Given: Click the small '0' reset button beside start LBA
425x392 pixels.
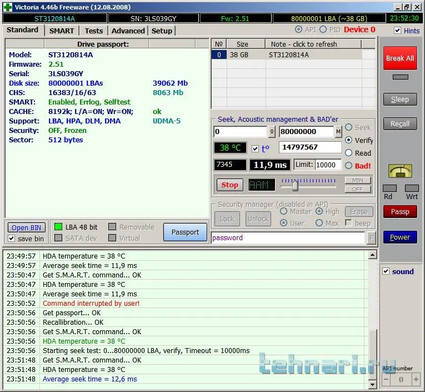Looking at the screenshot, I should (x=272, y=132).
